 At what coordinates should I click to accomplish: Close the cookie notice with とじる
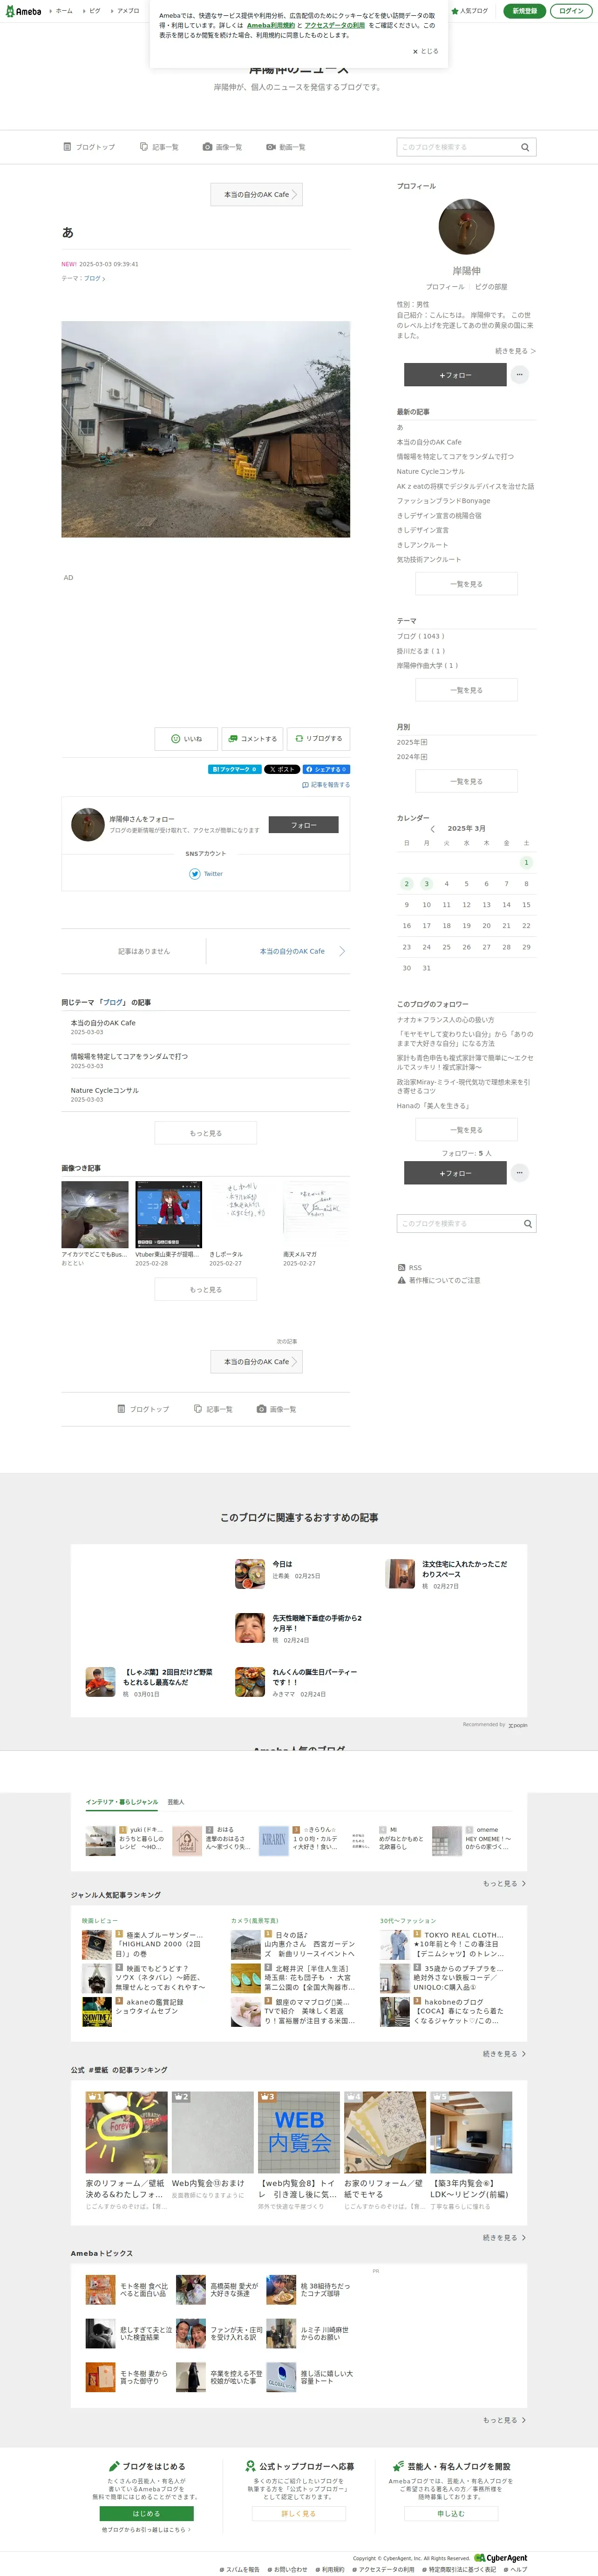coord(425,51)
